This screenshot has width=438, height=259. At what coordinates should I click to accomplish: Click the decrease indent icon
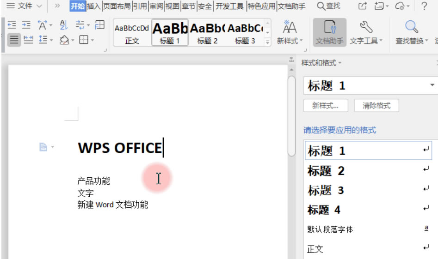coord(12,25)
